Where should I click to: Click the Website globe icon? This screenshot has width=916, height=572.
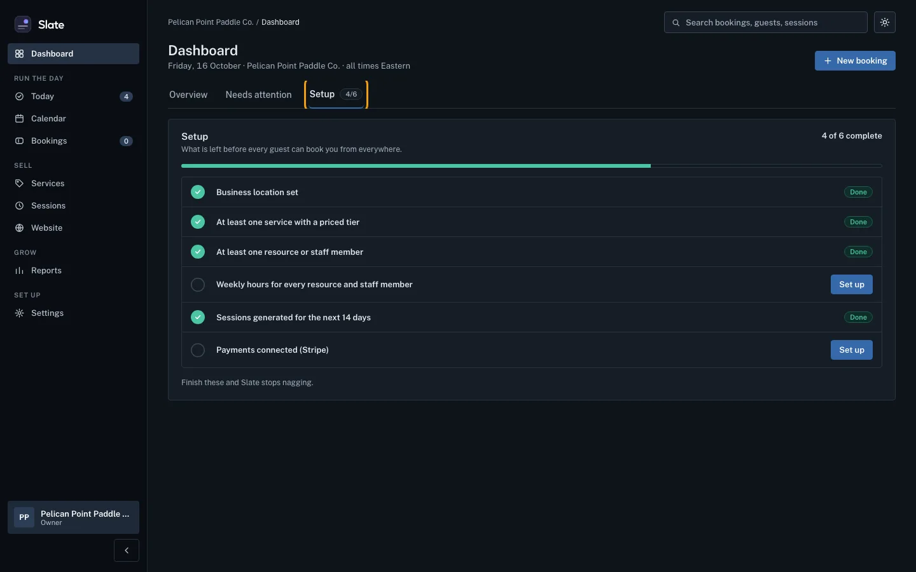(19, 228)
